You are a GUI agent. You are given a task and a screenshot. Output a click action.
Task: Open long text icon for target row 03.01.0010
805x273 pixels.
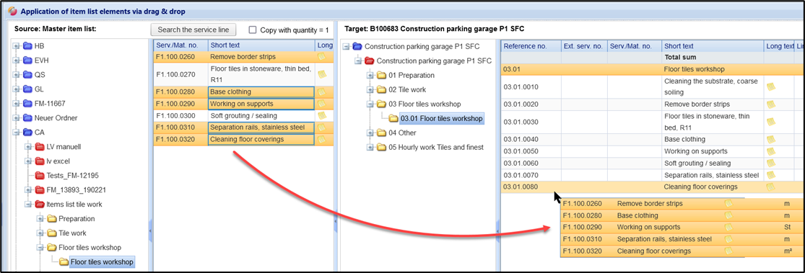pyautogui.click(x=771, y=87)
